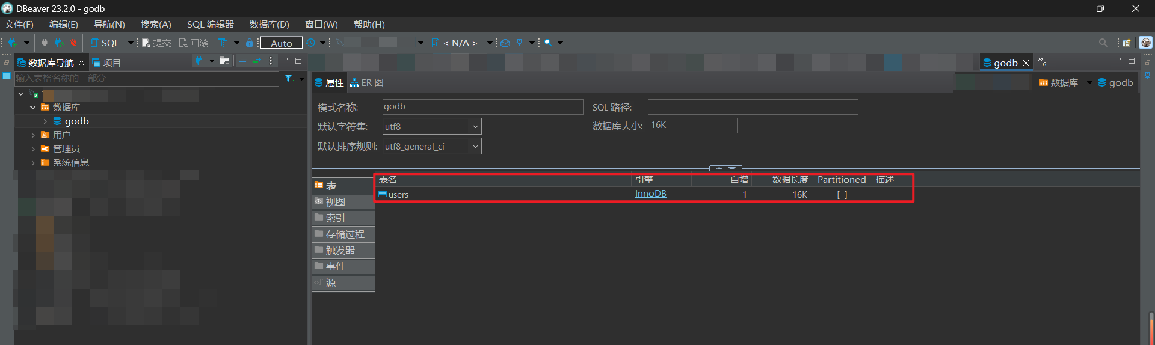Toggle the Auto commit mode button
The width and height of the screenshot is (1155, 345).
point(281,43)
